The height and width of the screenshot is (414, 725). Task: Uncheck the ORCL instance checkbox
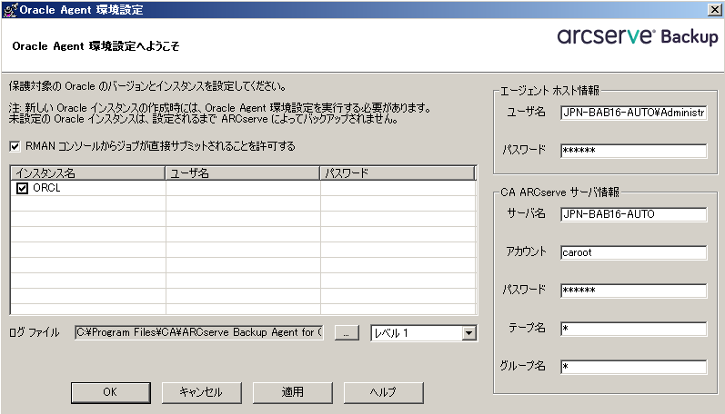22,188
